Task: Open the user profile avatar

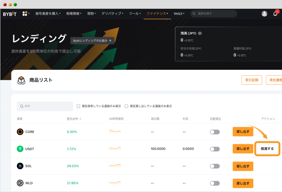Action: [x=264, y=14]
